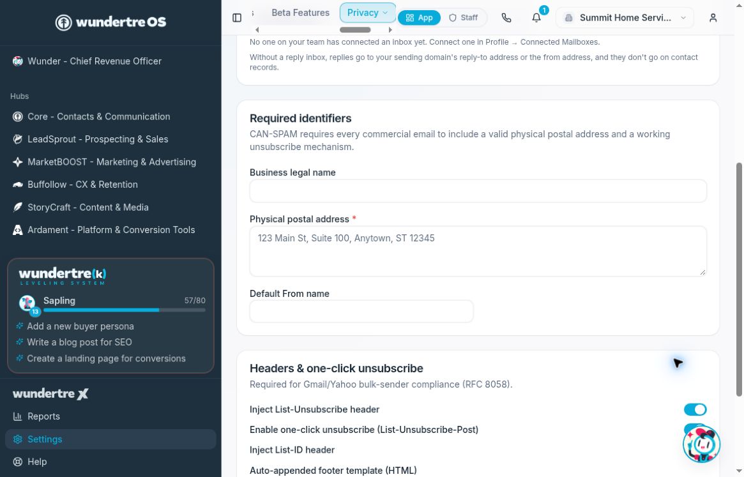Focus the Physical postal address textarea
Image resolution: width=744 pixels, height=477 pixels.
(478, 252)
